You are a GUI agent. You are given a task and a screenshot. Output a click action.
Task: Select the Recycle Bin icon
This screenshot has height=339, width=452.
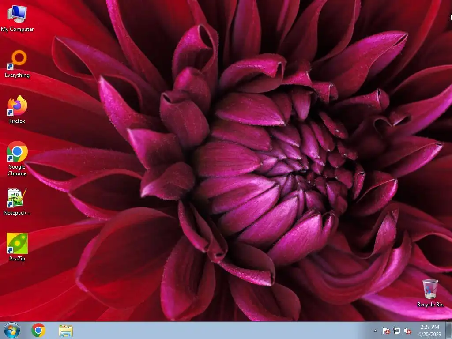[430, 293]
